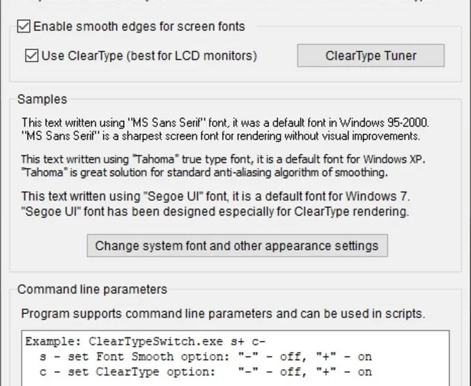The width and height of the screenshot is (471, 386).
Task: Click the Samples group heading
Action: point(42,99)
